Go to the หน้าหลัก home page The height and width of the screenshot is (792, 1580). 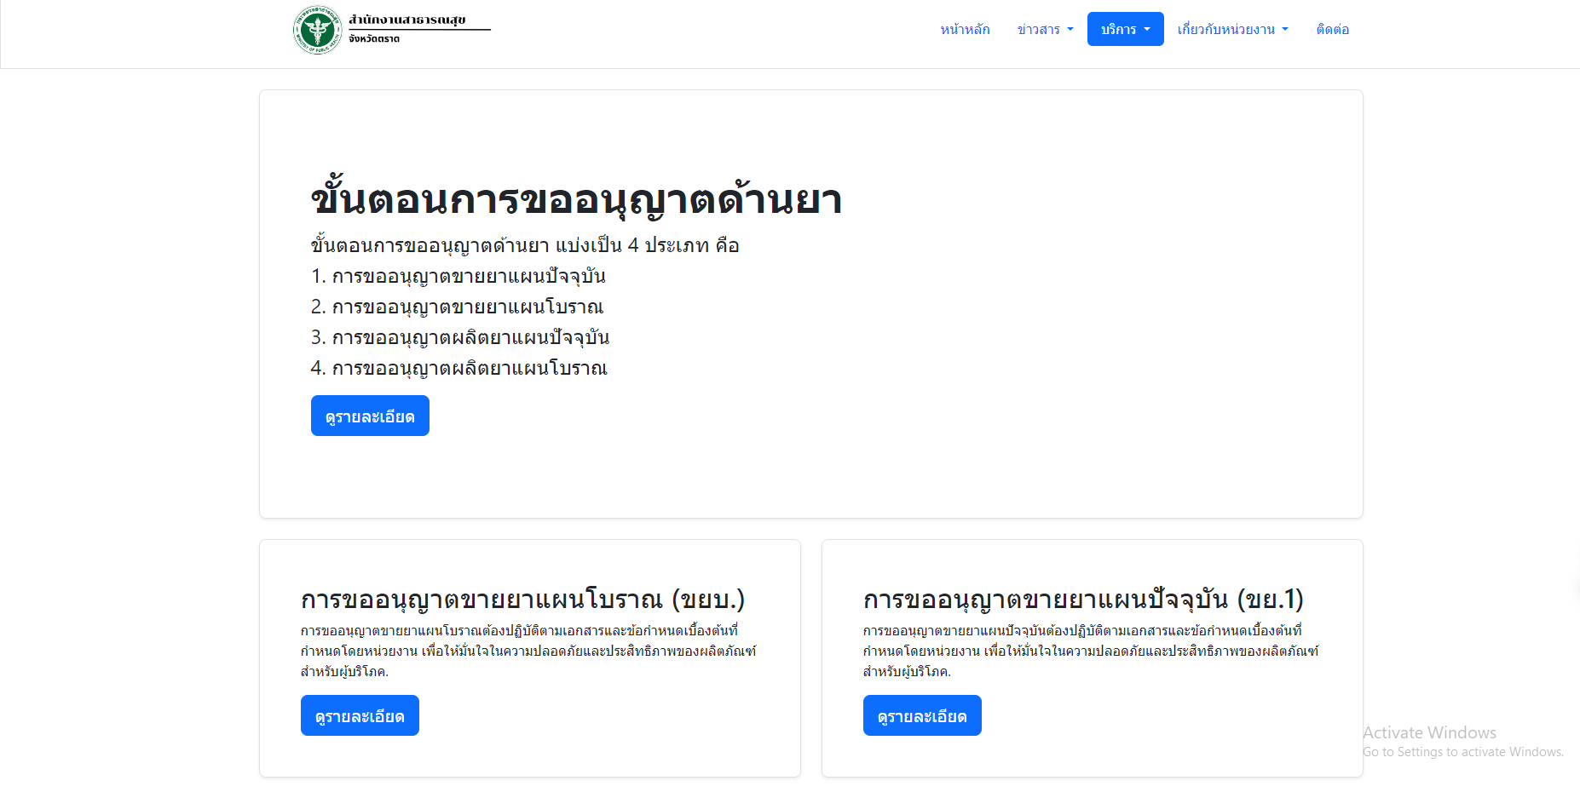(965, 30)
